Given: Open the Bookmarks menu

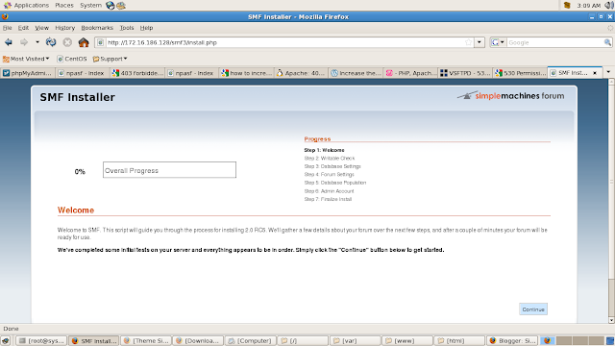Looking at the screenshot, I should click(x=97, y=28).
